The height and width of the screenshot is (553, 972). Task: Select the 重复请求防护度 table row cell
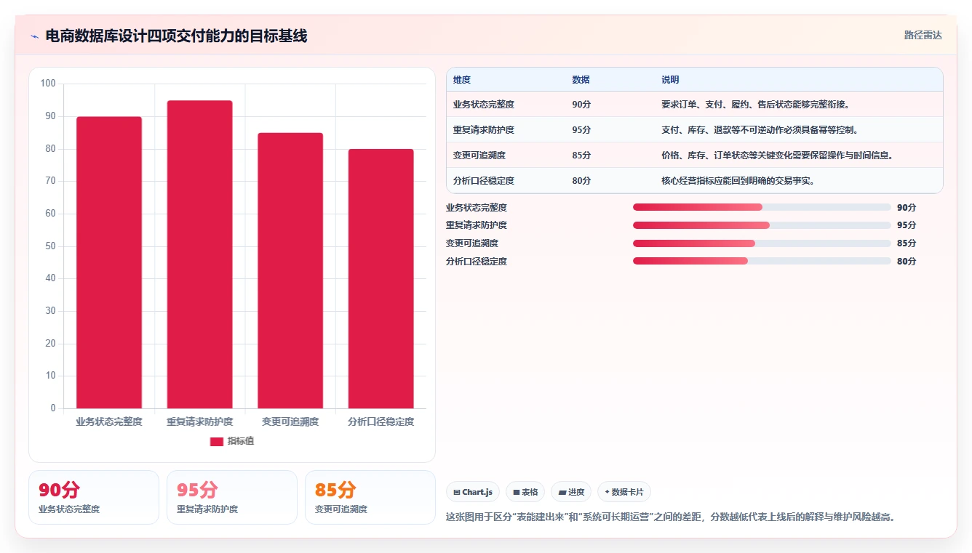tap(484, 130)
